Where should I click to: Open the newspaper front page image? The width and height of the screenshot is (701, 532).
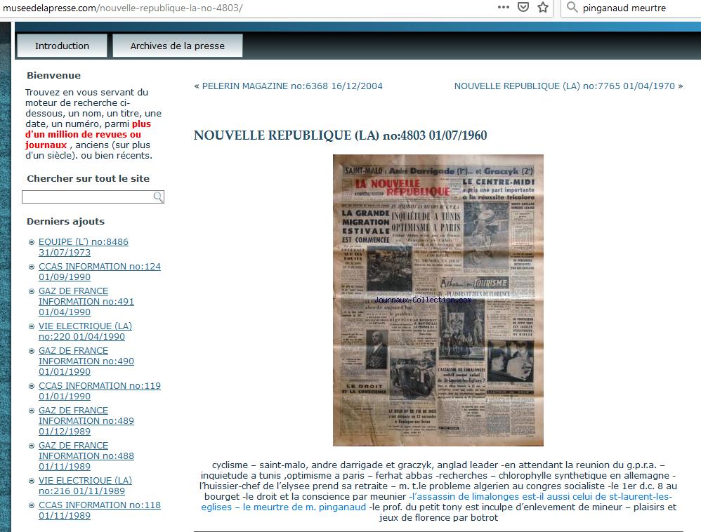pyautogui.click(x=438, y=300)
